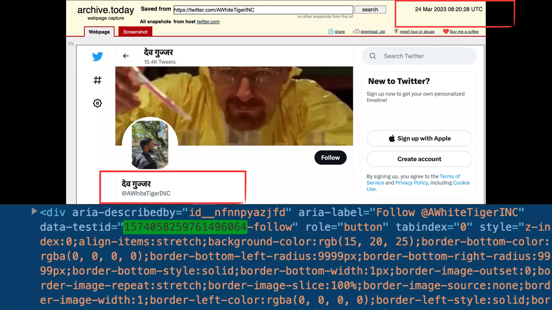Open the Buy me a coffee link
The height and width of the screenshot is (310, 552).
[464, 32]
